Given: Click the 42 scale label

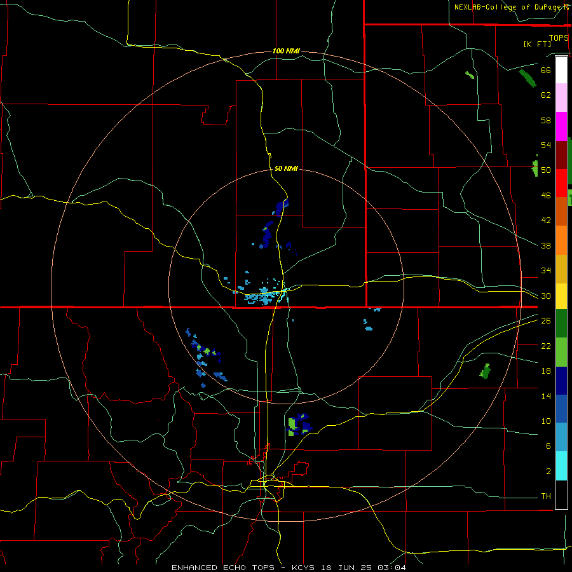Looking at the screenshot, I should (x=546, y=221).
